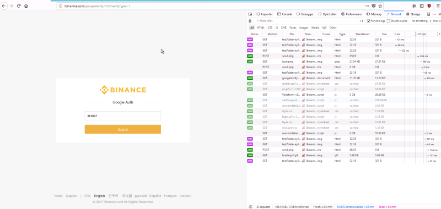This screenshot has height=209, width=441.
Task: Focus the Filter URLs input field
Action: pyautogui.click(x=306, y=21)
